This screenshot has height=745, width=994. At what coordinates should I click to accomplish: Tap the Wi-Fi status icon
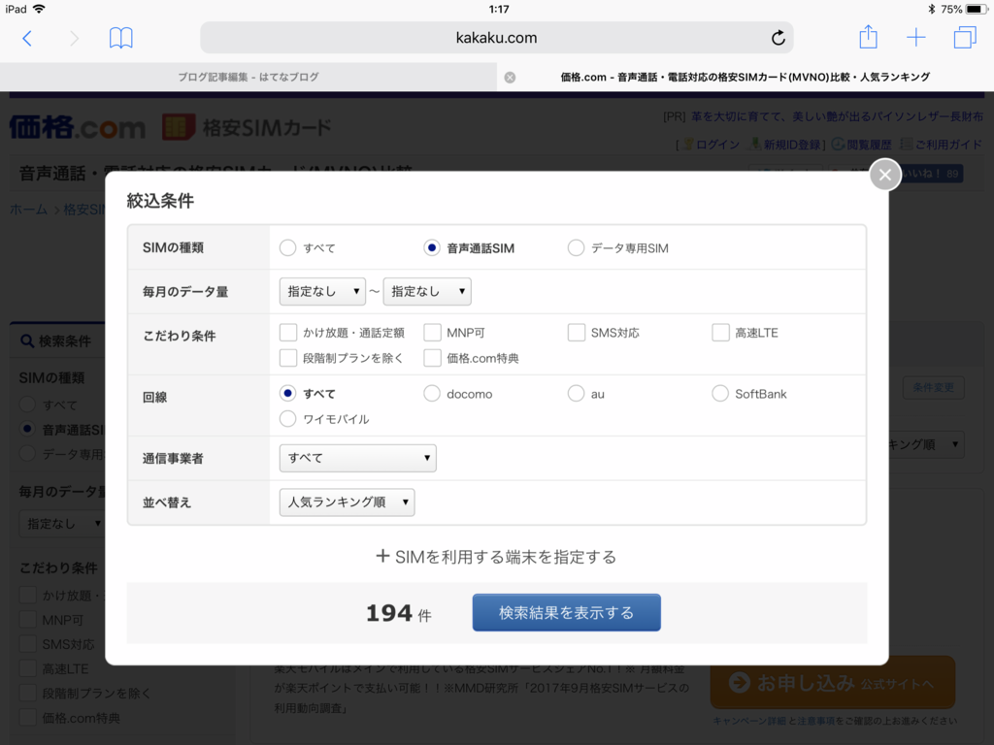39,9
